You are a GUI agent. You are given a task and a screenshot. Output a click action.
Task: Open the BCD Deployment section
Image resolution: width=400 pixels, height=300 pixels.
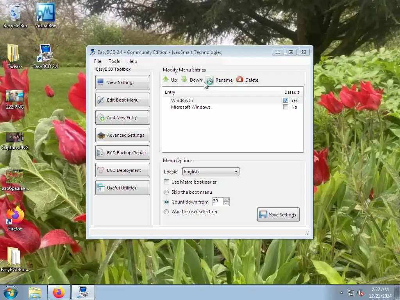122,170
